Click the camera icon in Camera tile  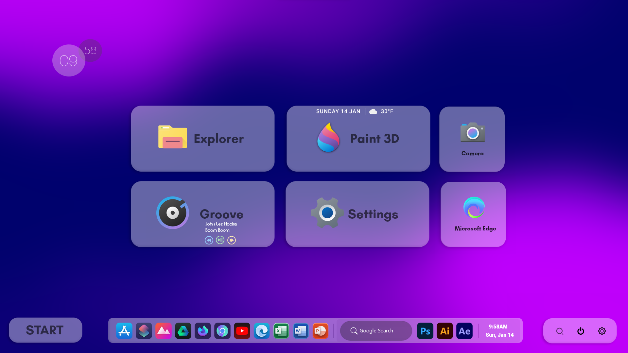tap(473, 132)
